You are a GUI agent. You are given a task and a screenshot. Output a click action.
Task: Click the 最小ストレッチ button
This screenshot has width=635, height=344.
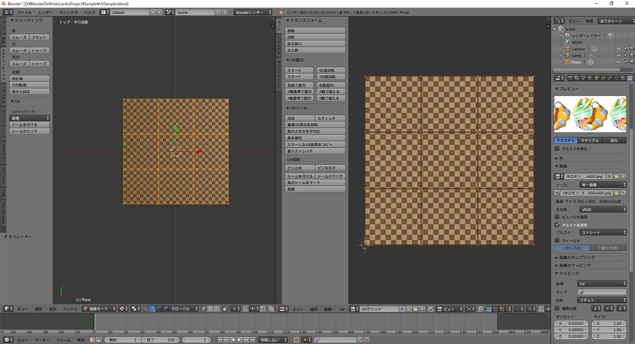(315, 151)
